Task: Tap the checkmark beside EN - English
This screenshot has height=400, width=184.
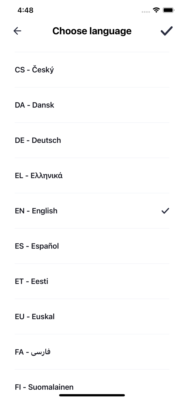Action: (165, 211)
